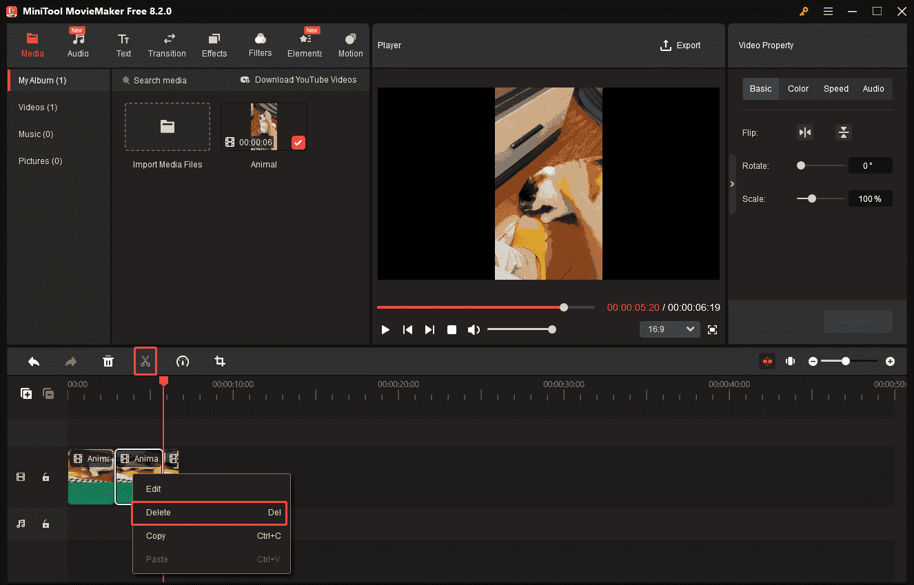The width and height of the screenshot is (914, 585).
Task: Select the Animal video thumbnail
Action: pos(264,127)
